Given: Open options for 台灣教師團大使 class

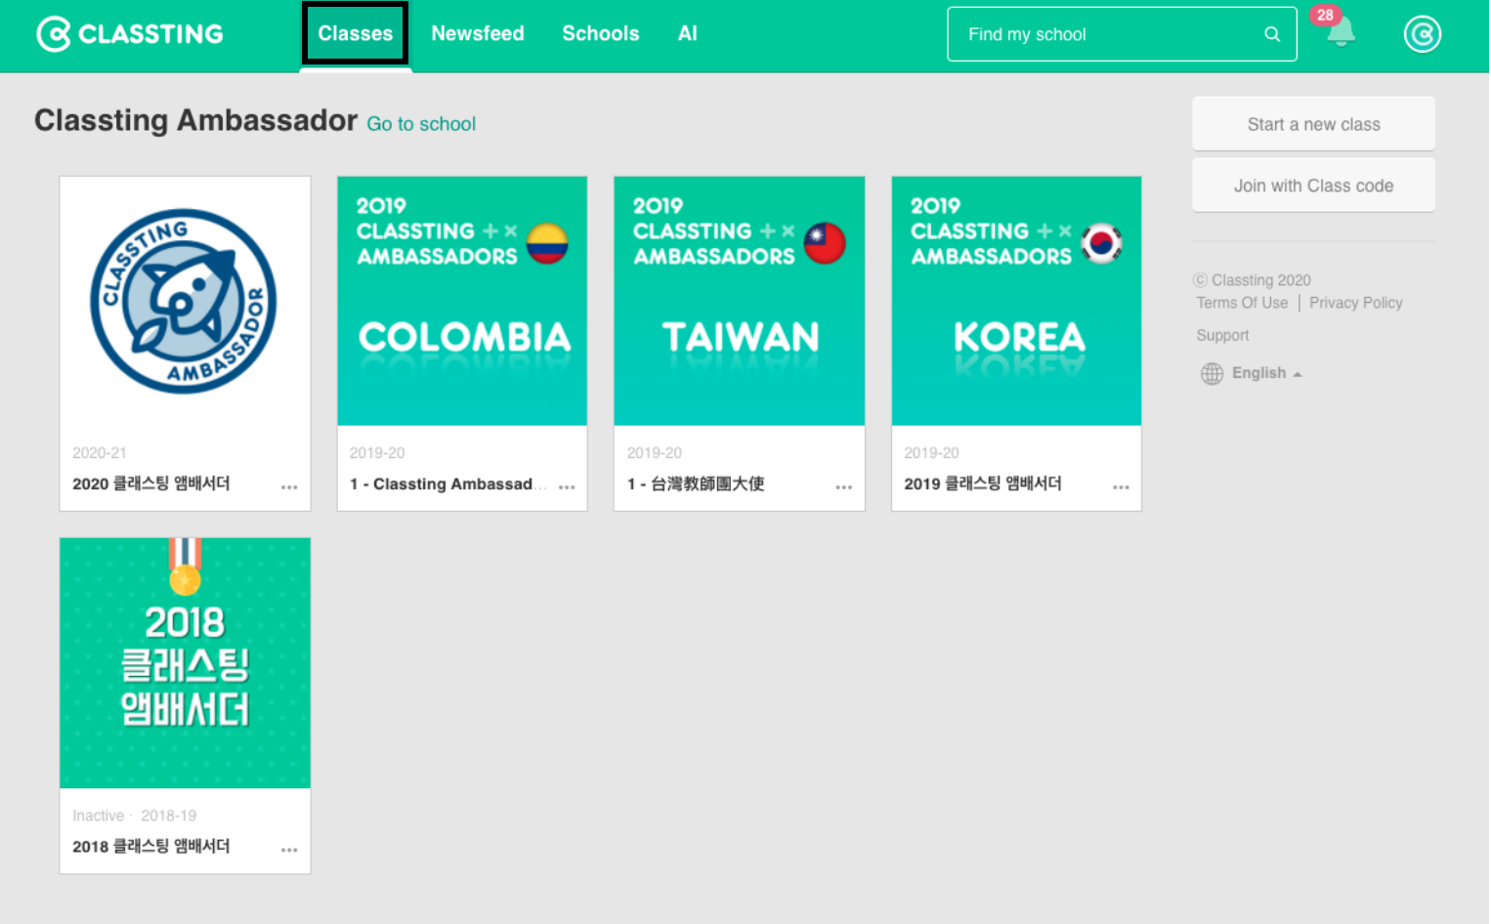Looking at the screenshot, I should [x=844, y=486].
